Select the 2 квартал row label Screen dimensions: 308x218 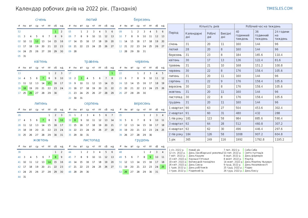pos(176,113)
